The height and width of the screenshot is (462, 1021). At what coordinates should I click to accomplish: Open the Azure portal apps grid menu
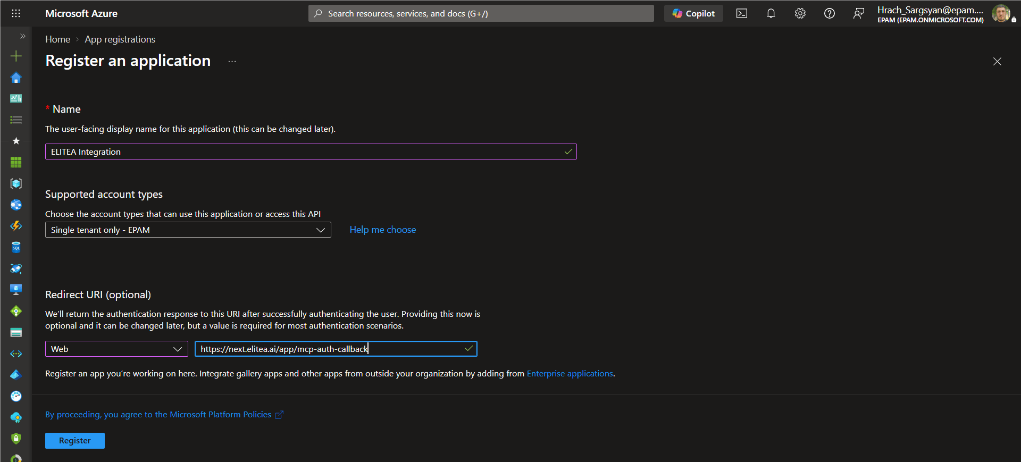coord(16,13)
